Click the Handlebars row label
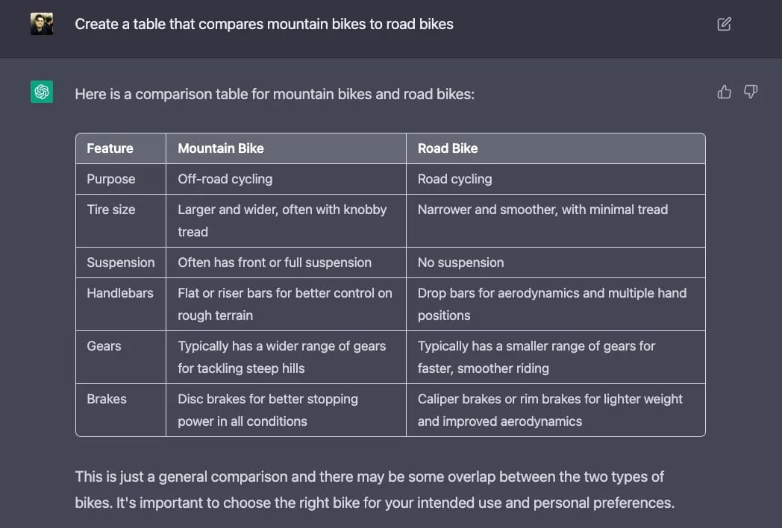The image size is (782, 528). click(120, 293)
